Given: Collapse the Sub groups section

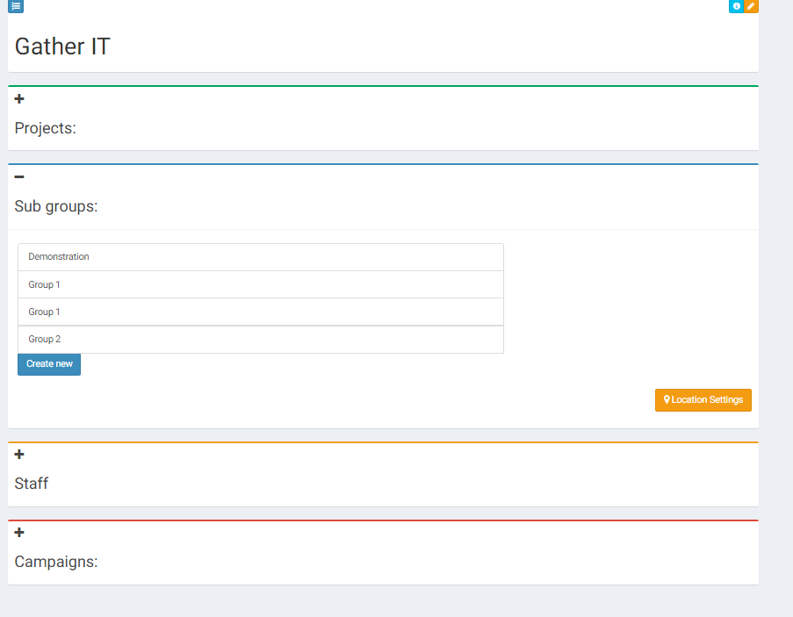Looking at the screenshot, I should [19, 177].
